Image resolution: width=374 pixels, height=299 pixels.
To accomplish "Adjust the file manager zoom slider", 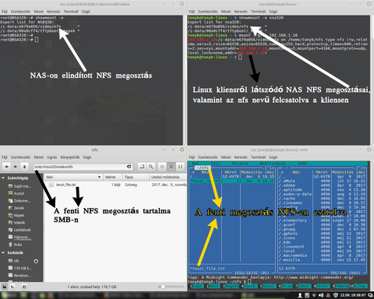I will point(171,287).
